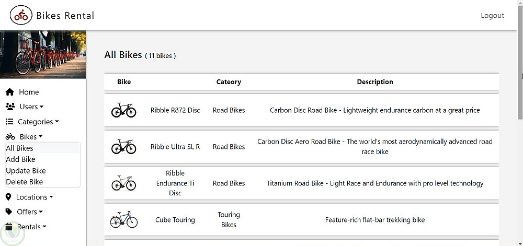Open the Update Bike menu entry
The height and width of the screenshot is (246, 523).
[x=26, y=171]
